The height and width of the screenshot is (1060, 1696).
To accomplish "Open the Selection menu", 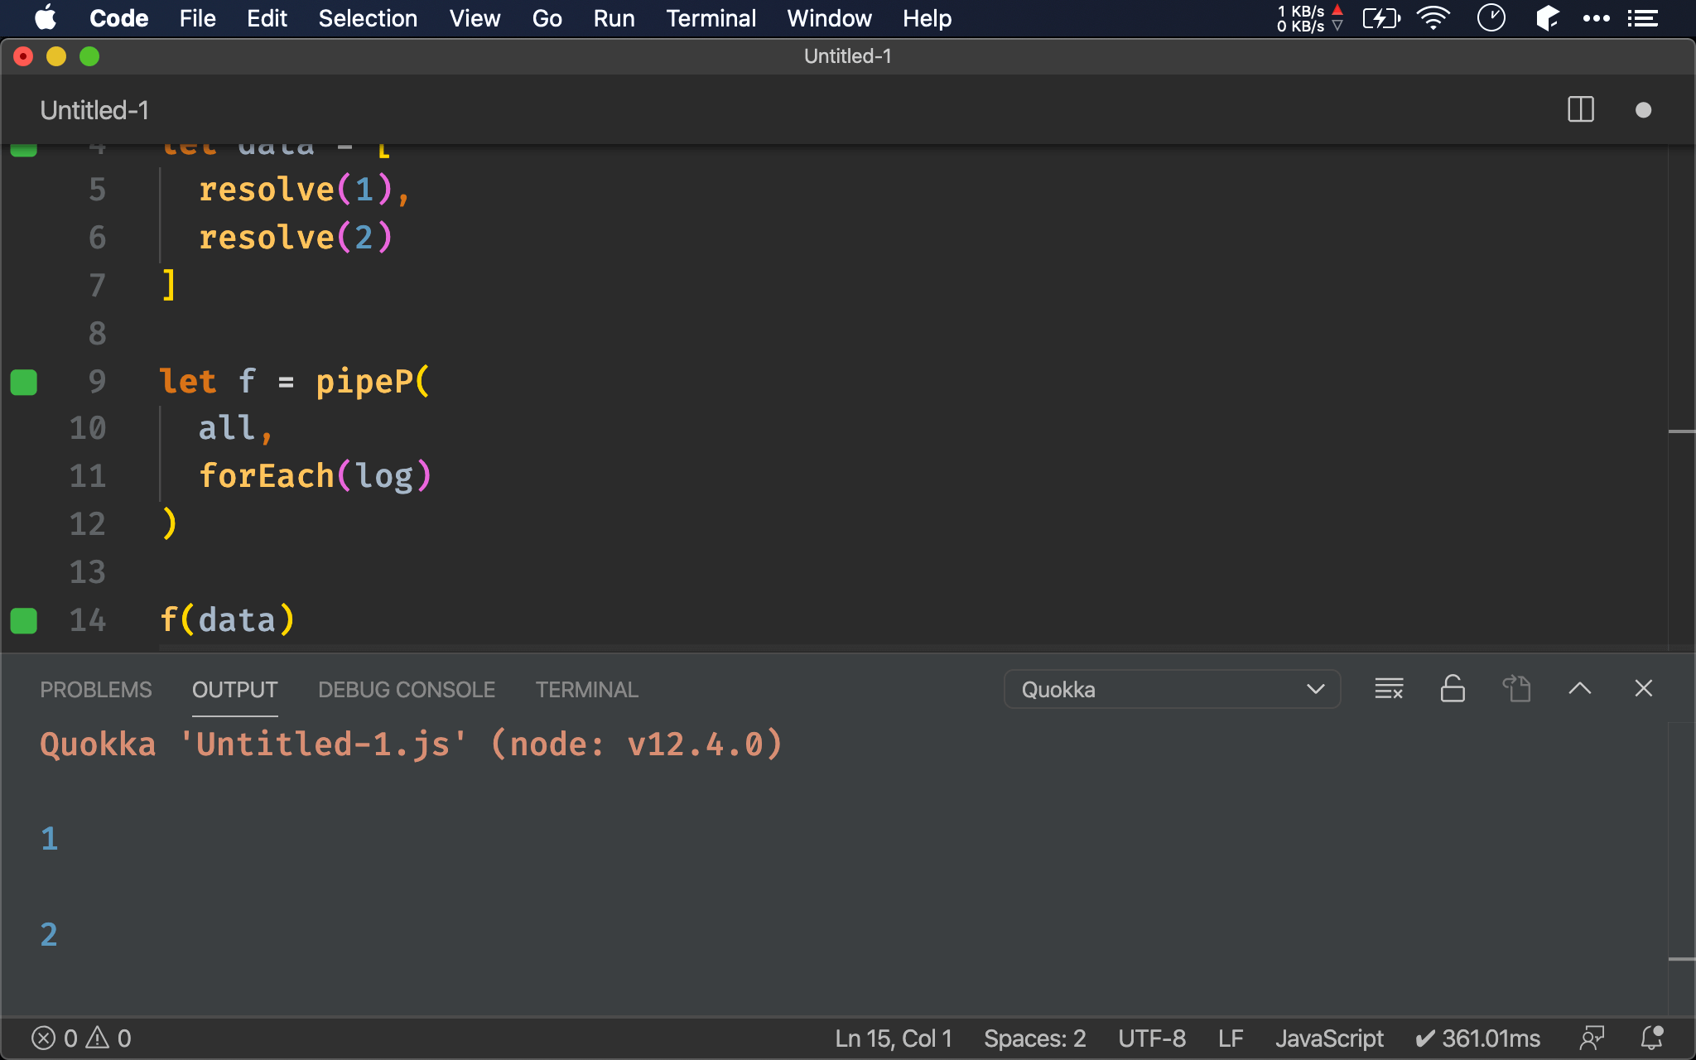I will (x=368, y=18).
